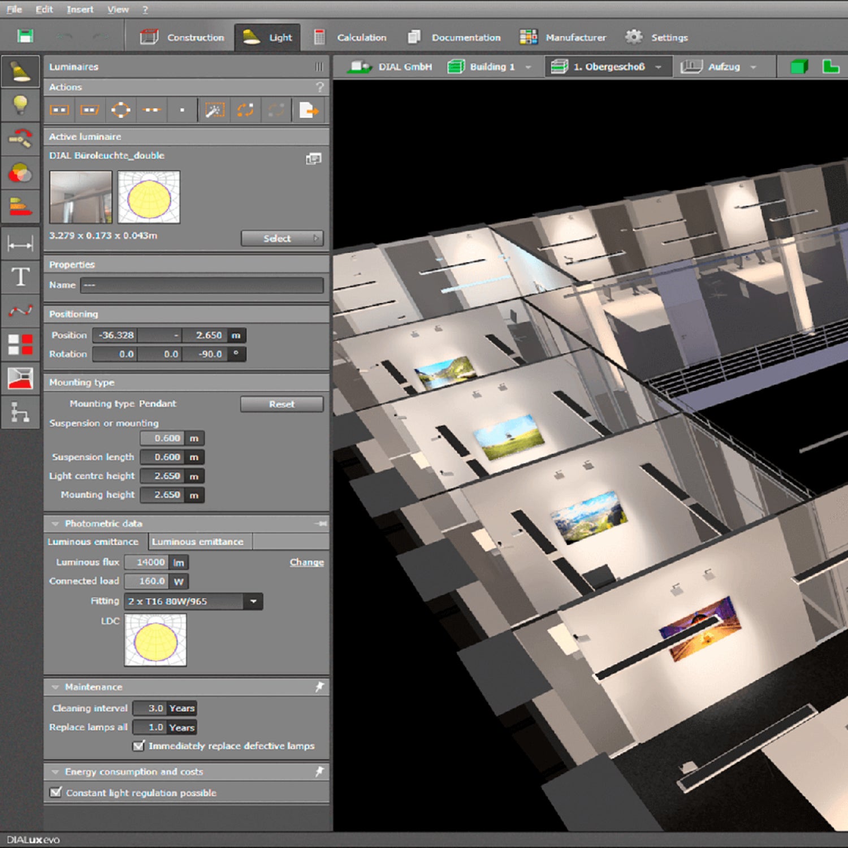Expand the Building 1 dropdown
This screenshot has height=848, width=848.
click(x=528, y=67)
